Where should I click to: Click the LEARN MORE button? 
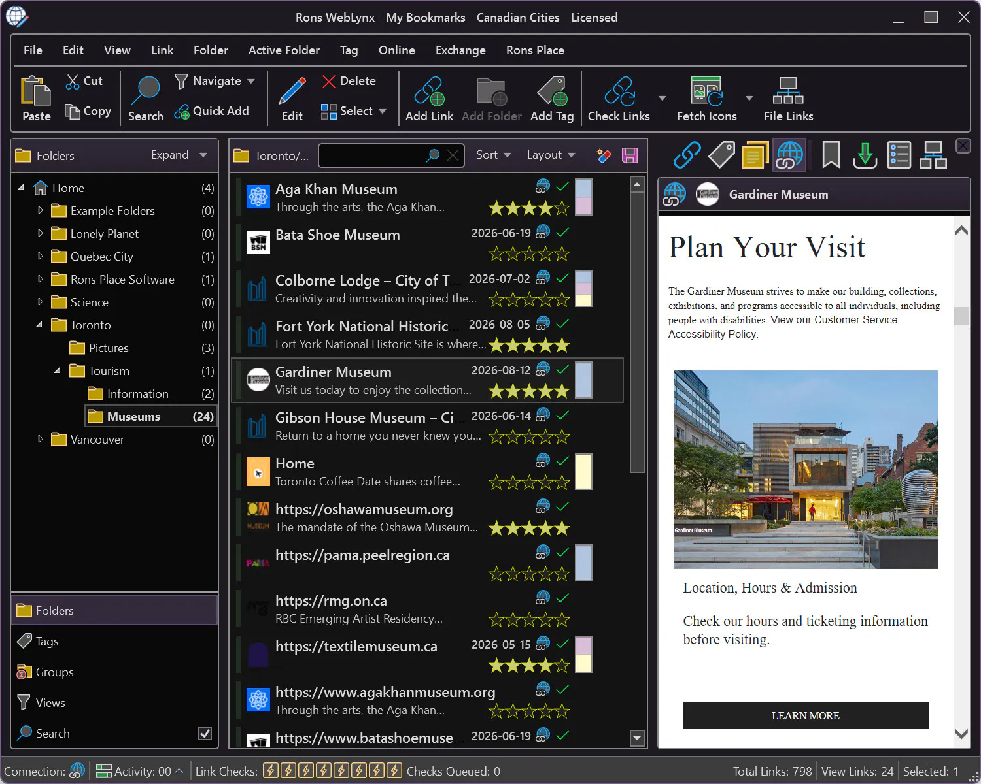(806, 715)
